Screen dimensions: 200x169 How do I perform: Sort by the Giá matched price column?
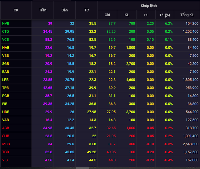tap(107, 15)
